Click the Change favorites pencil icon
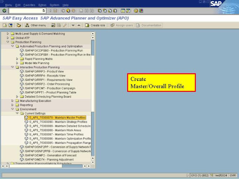Screen dimensions: 239x179 [x=65, y=25]
